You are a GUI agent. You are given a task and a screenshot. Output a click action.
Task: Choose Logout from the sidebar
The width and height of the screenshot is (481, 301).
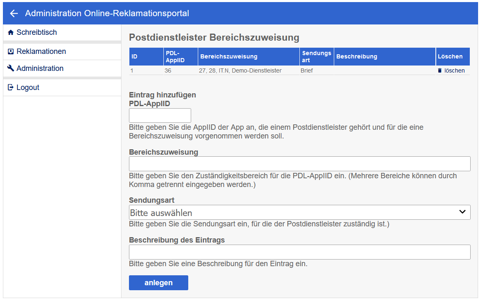click(28, 87)
